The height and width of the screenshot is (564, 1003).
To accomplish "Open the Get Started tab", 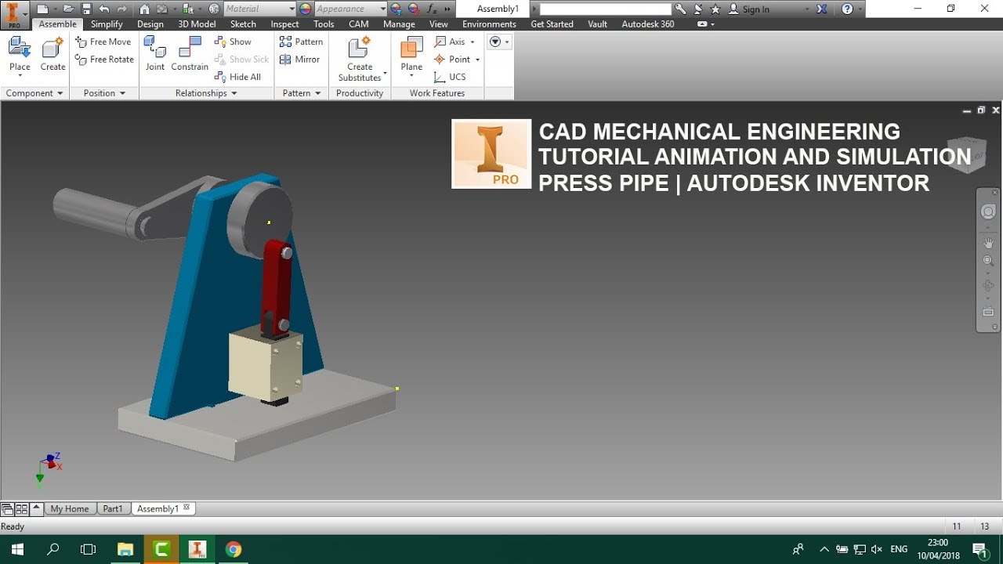I will (x=552, y=24).
